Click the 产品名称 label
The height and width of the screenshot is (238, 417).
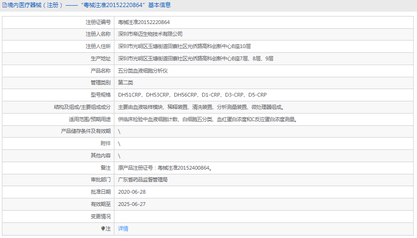click(101, 71)
